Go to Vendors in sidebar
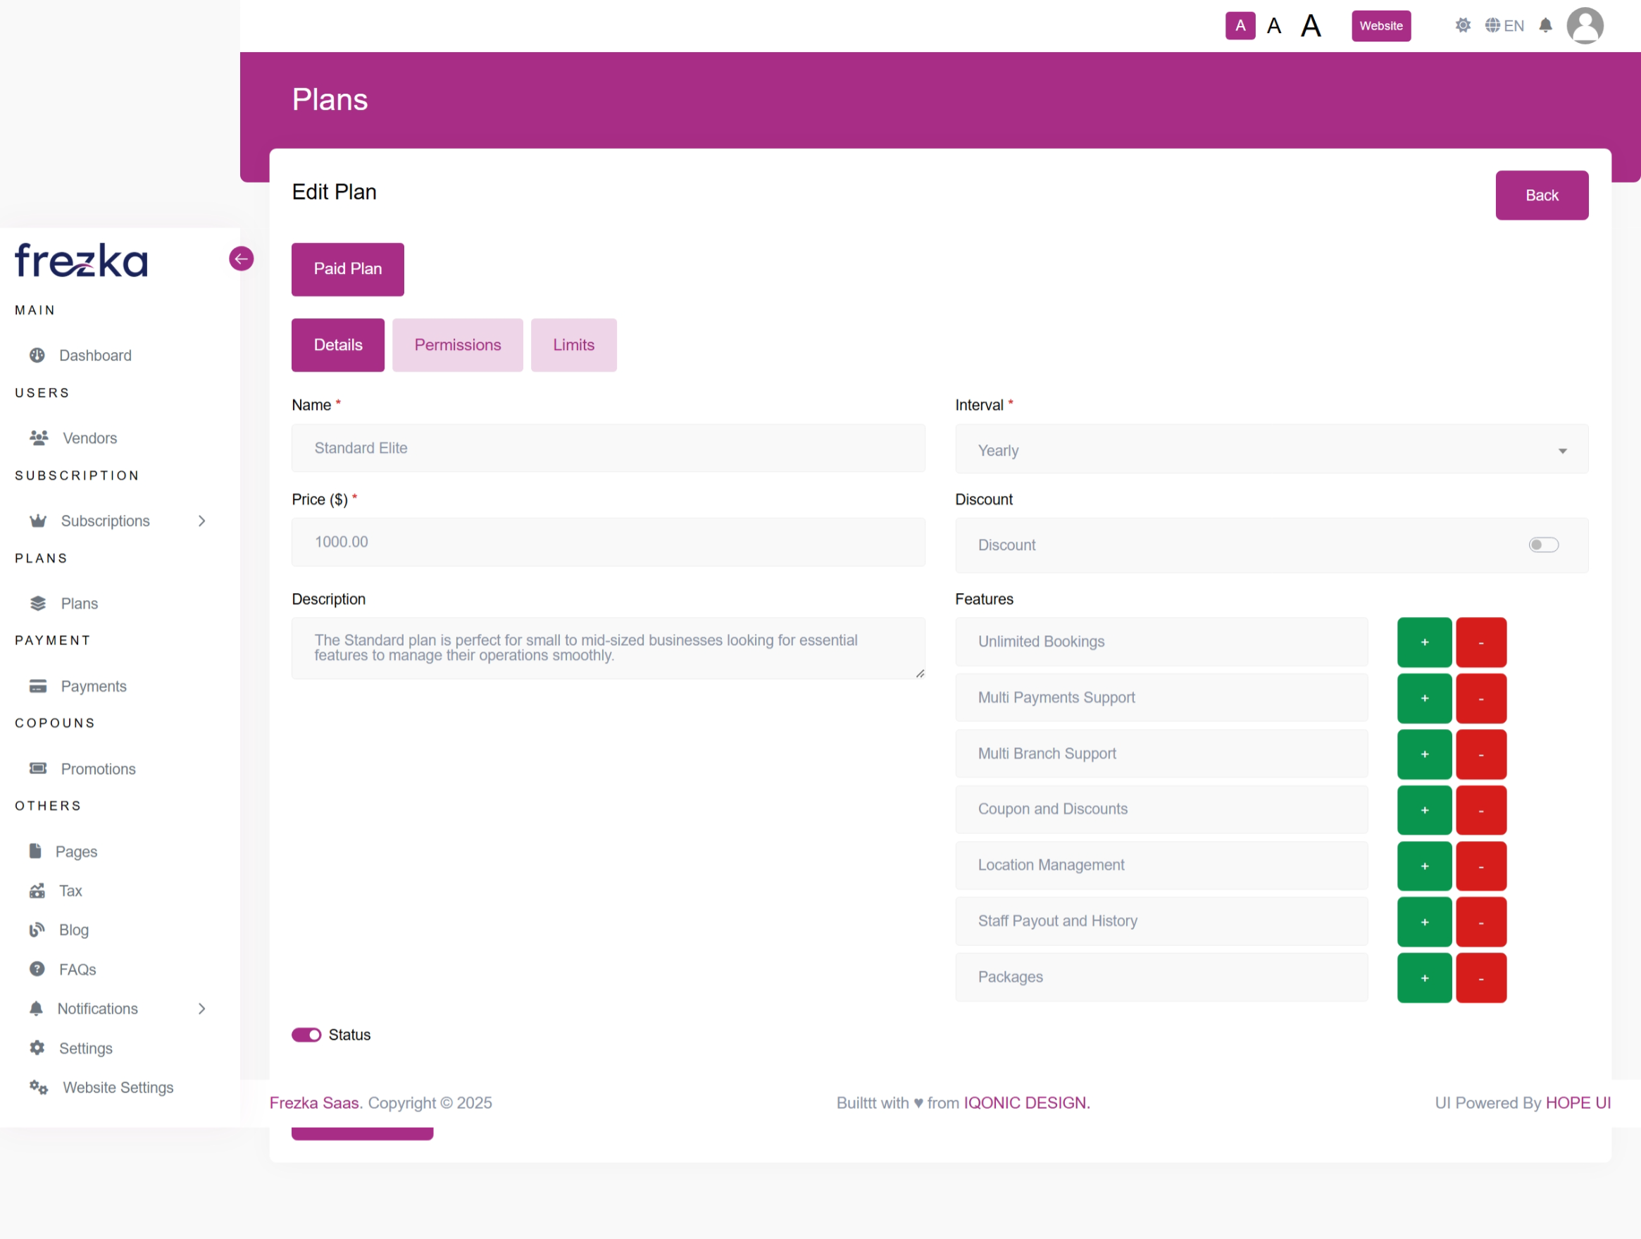Viewport: 1641px width, 1239px height. tap(89, 437)
